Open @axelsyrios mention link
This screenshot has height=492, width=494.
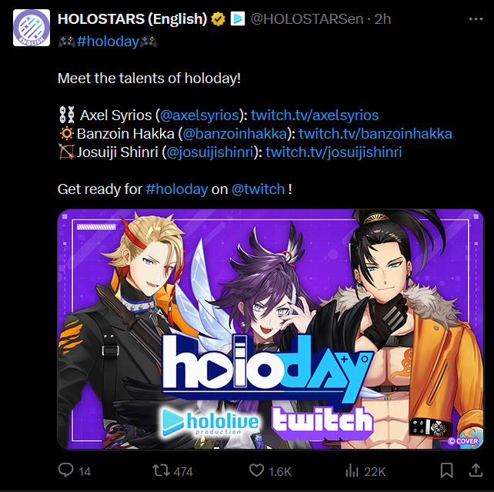coord(199,115)
